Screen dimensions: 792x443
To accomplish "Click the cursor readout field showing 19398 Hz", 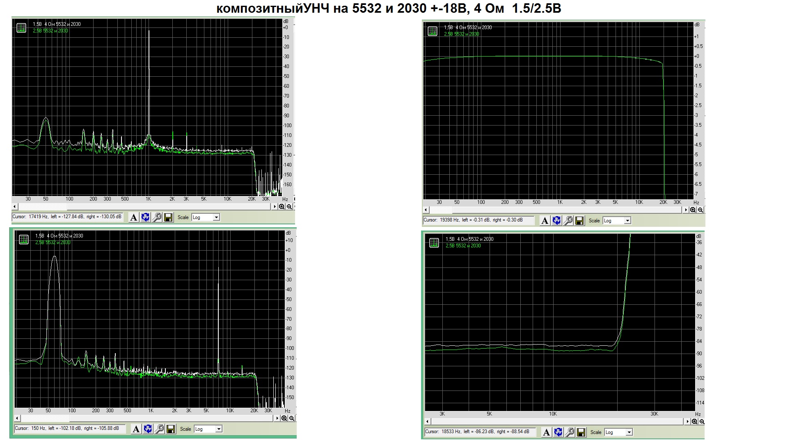I will pos(478,220).
